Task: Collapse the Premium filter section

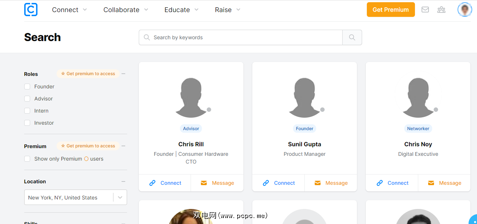Action: tap(123, 146)
